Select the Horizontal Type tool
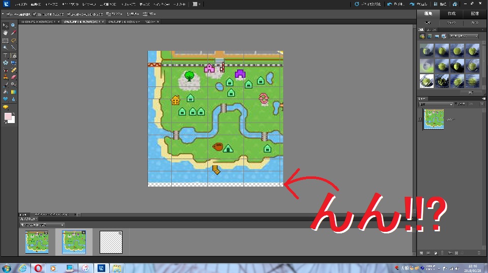This screenshot has height=273, width=488. [x=5, y=55]
